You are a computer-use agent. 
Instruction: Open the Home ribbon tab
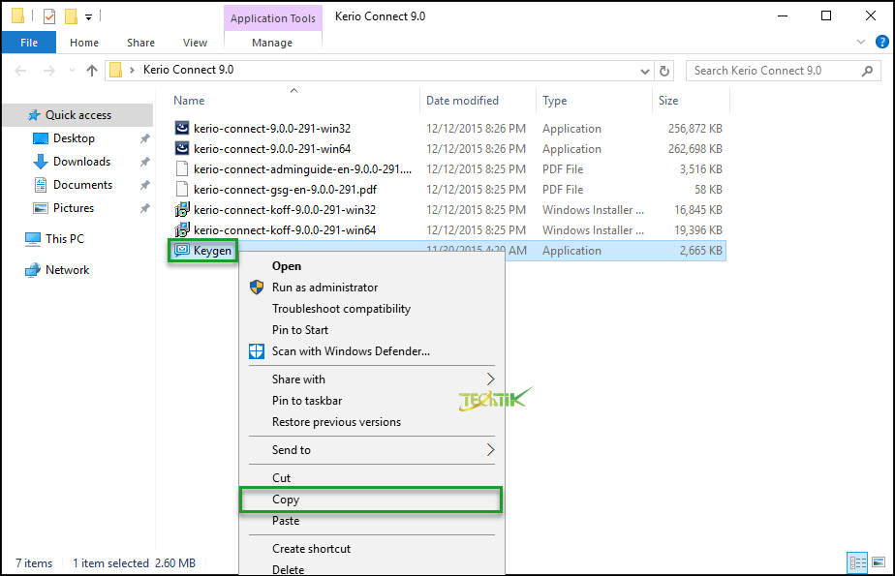tap(84, 43)
